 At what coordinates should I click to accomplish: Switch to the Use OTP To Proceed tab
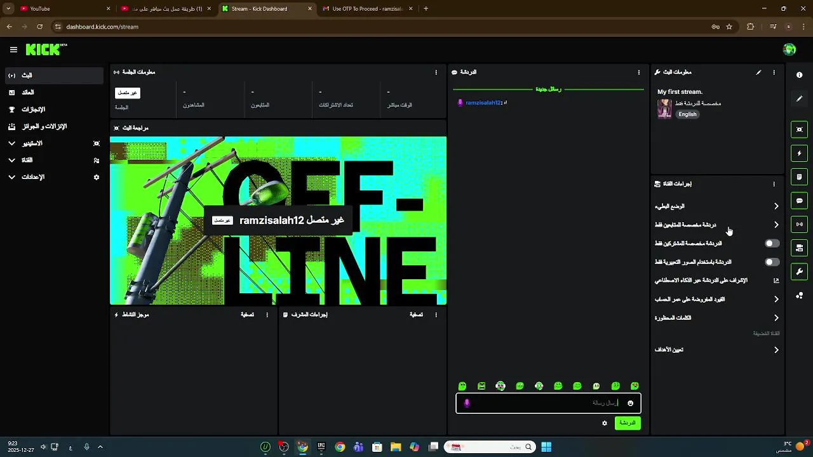[x=368, y=9]
